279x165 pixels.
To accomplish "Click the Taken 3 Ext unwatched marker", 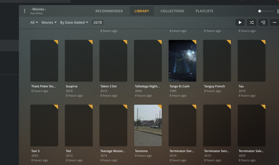I will [x=126, y=41].
